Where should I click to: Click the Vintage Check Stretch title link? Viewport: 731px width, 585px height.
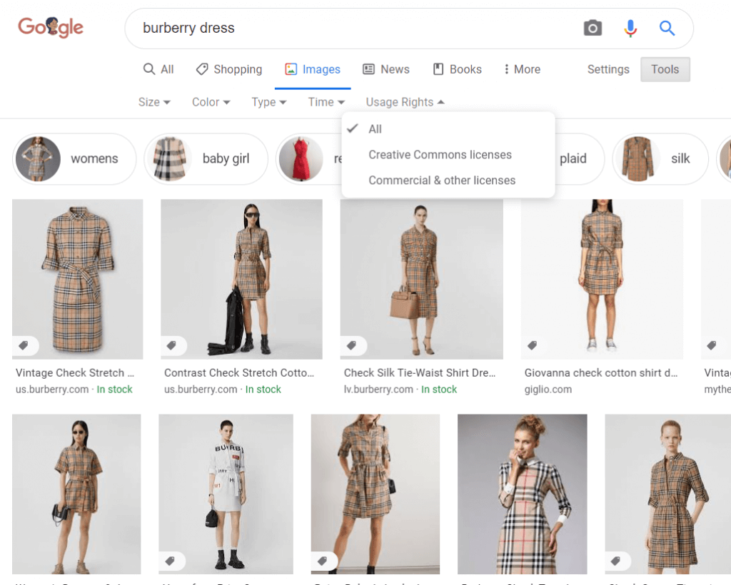point(74,372)
